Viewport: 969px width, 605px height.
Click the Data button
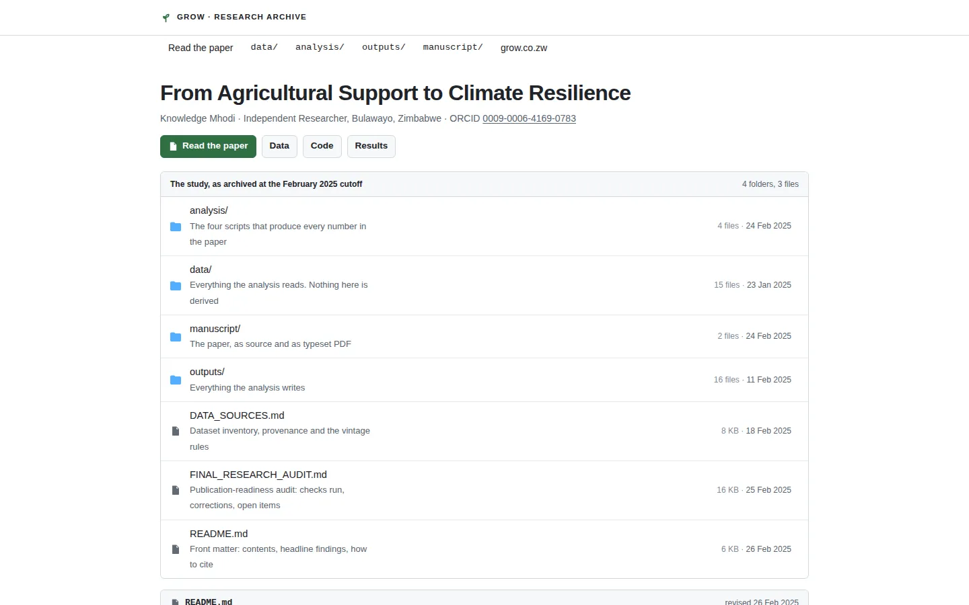(x=279, y=147)
